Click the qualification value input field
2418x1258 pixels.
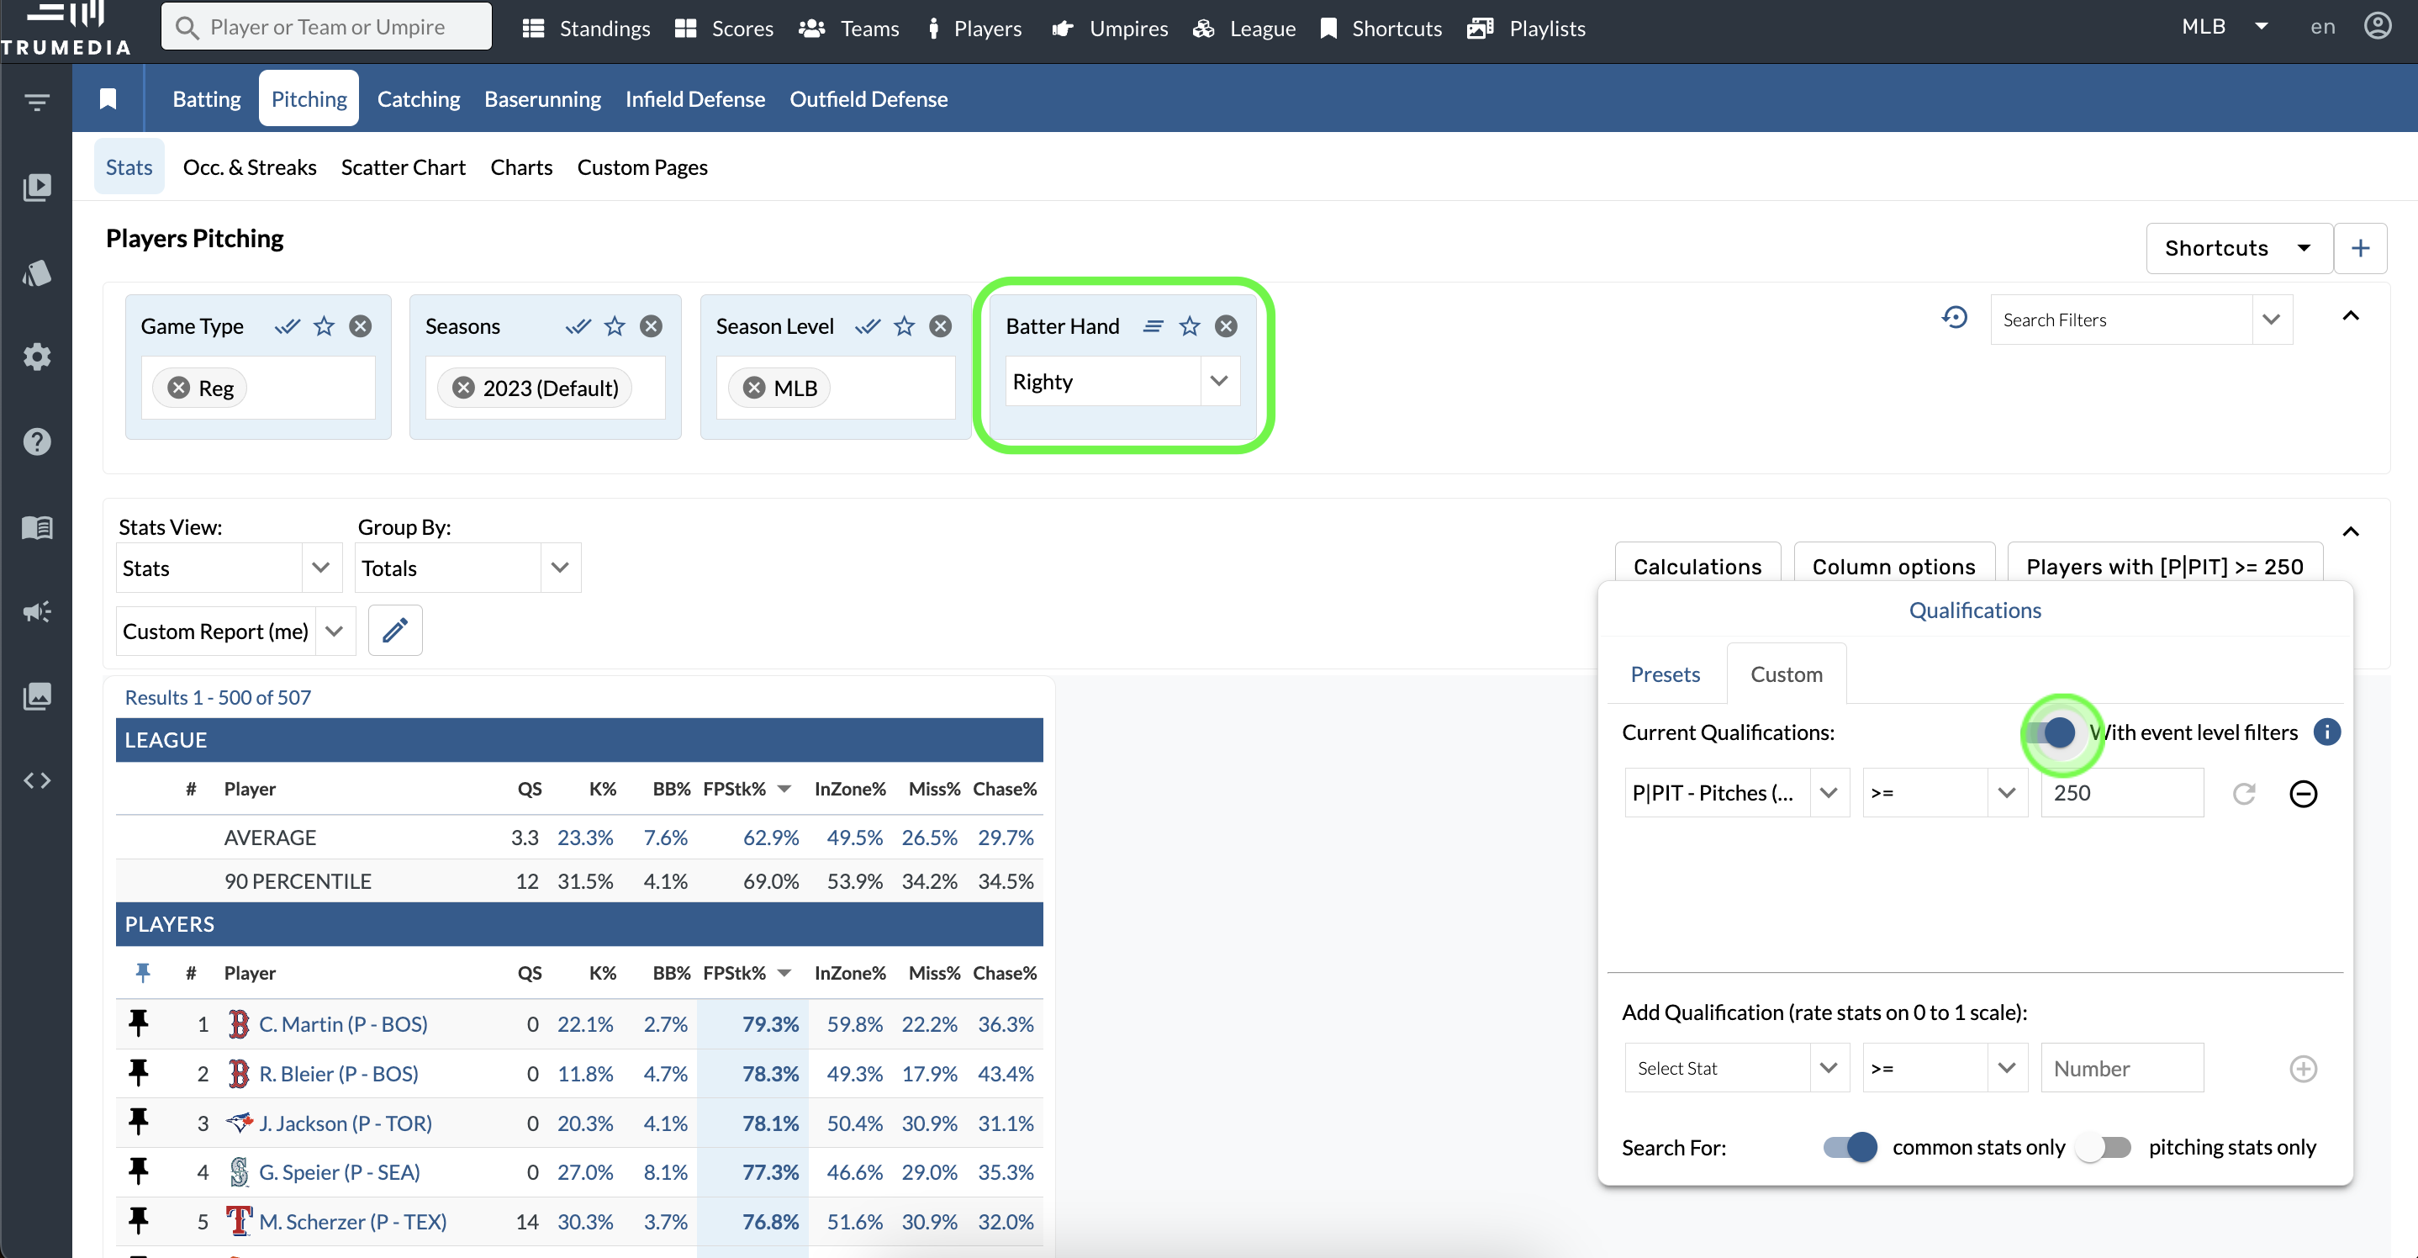click(2120, 792)
